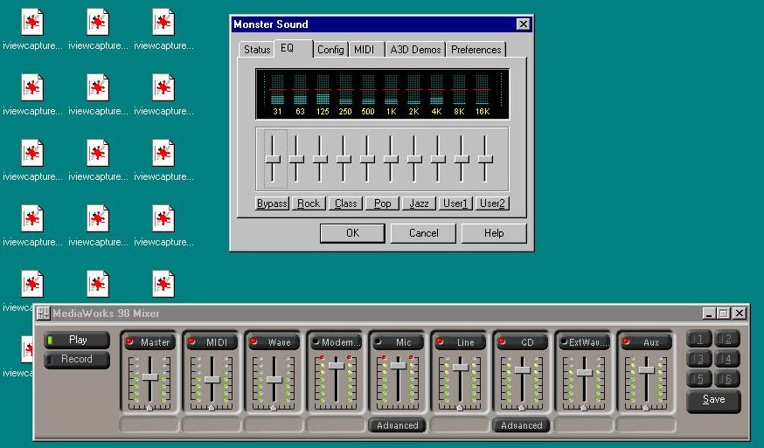This screenshot has width=764, height=448.
Task: Click the 4K EQ slider handle
Action: [438, 159]
